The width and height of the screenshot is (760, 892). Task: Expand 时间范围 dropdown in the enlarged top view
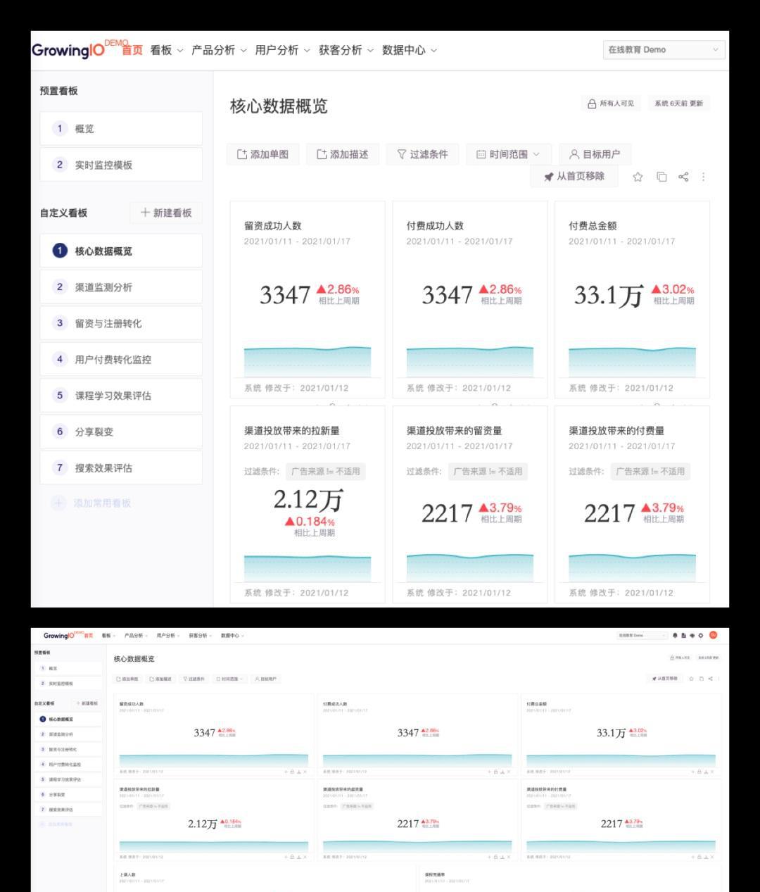508,154
